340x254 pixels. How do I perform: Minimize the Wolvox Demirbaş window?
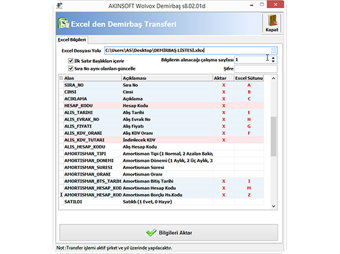(251, 5)
